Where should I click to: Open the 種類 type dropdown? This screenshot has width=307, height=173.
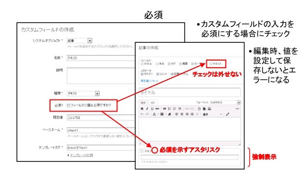coord(97,93)
